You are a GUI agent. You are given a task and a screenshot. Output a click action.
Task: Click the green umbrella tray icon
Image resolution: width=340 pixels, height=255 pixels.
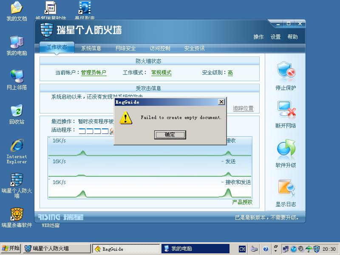(x=309, y=249)
